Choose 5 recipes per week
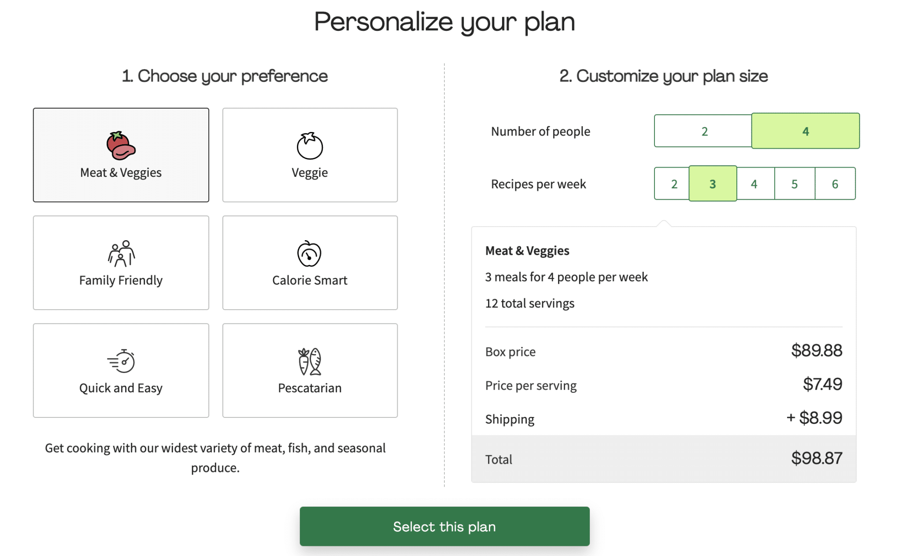 795,184
